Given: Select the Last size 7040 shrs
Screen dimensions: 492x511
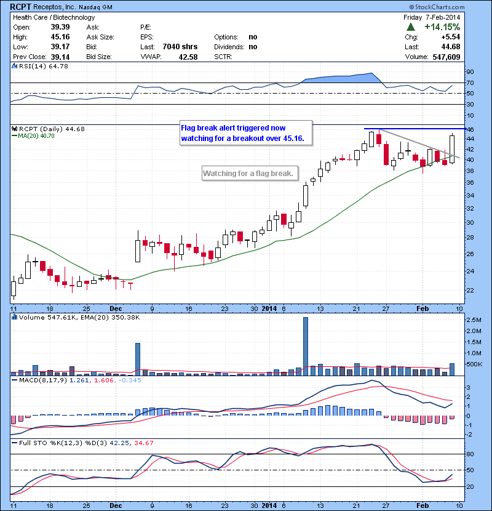Looking at the screenshot, I should pyautogui.click(x=180, y=47).
